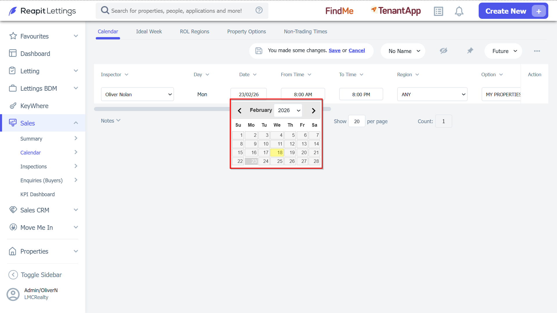
Task: Discard changes via Cancel link
Action: tap(357, 50)
